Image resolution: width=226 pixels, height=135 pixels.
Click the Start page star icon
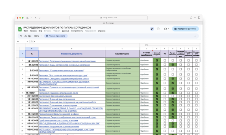pos(104,23)
